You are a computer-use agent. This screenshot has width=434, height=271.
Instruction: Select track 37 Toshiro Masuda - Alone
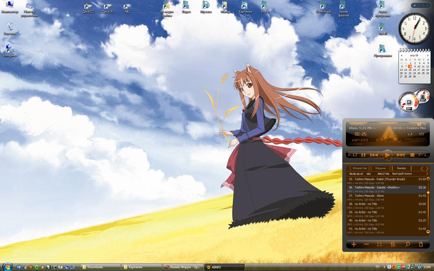click(x=386, y=197)
